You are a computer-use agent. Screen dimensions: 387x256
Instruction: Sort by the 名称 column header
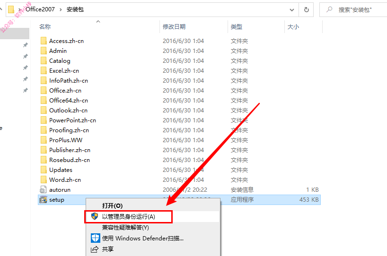click(45, 26)
